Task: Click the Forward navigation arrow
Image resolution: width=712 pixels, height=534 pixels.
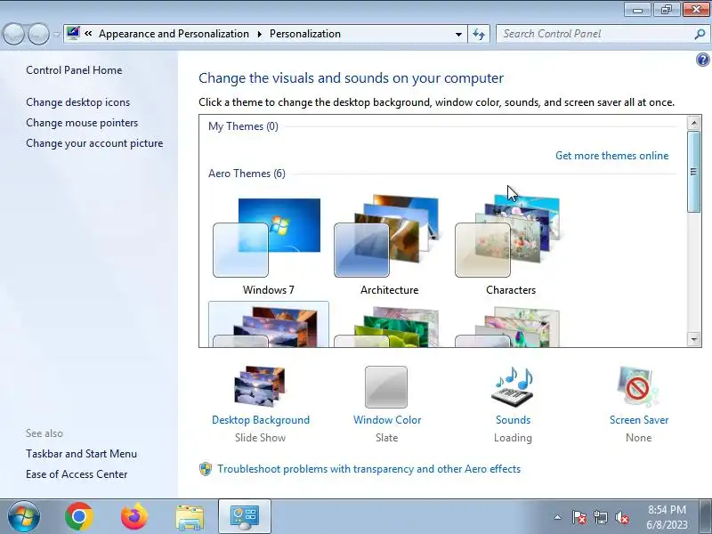Action: [x=38, y=34]
